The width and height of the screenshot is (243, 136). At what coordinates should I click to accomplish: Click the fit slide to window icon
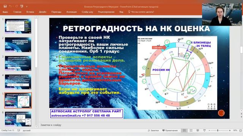point(240,130)
